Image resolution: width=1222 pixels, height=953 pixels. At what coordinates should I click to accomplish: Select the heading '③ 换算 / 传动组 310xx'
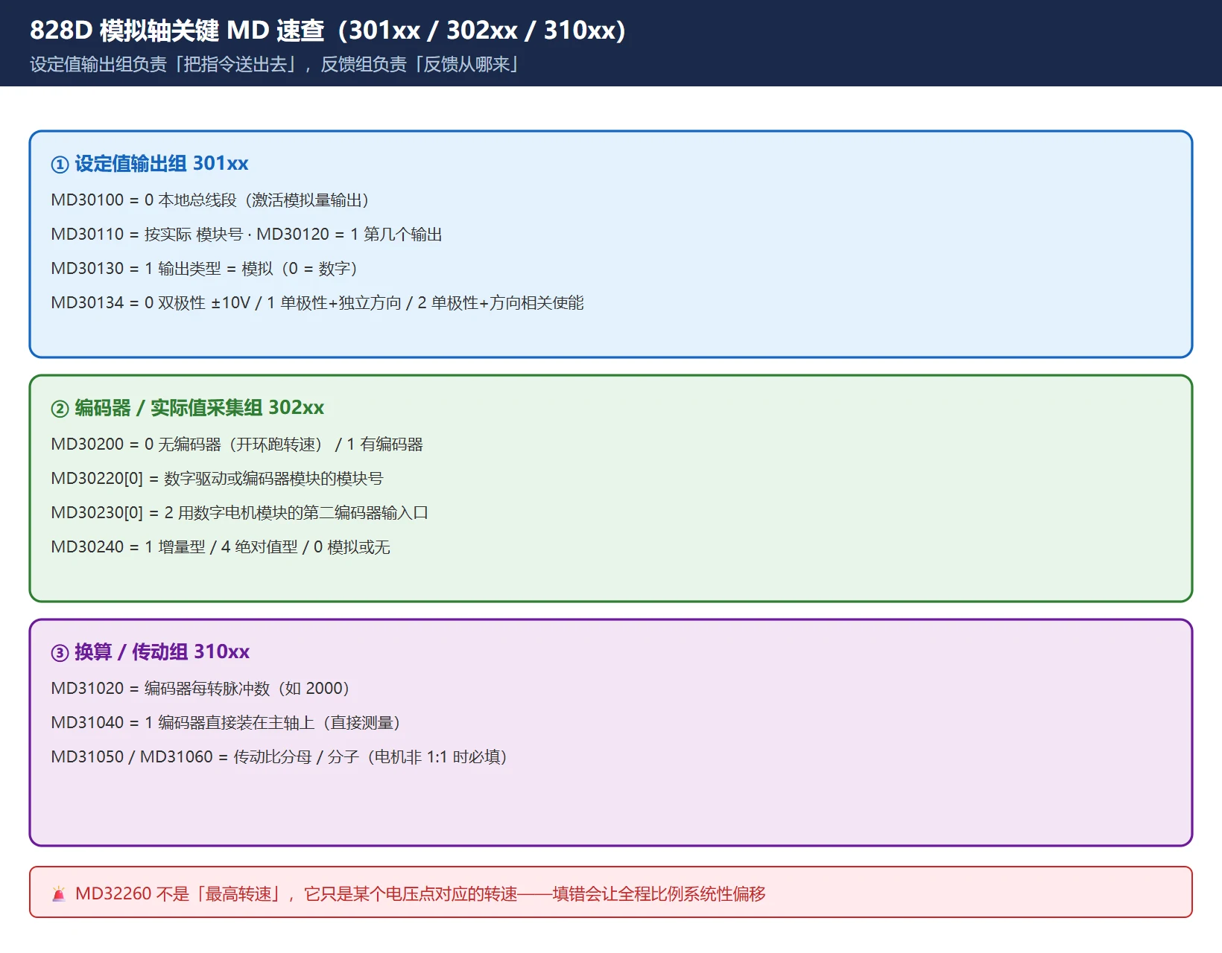click(151, 652)
